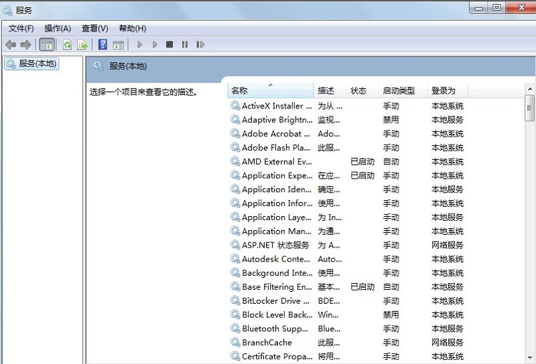Click the scrollbar down arrow
This screenshot has height=364, width=536.
click(529, 358)
